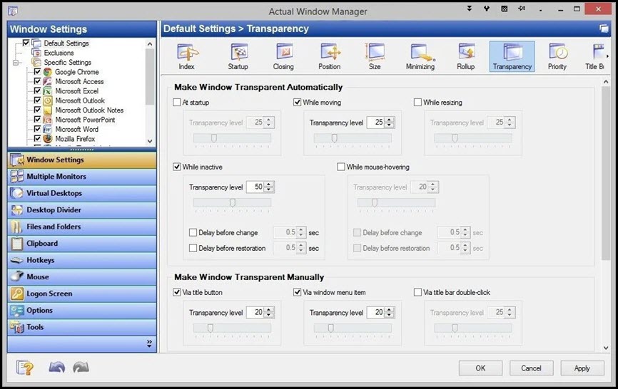618x389 pixels.
Task: Enable Via title bar double-click checkbox
Action: coord(417,292)
